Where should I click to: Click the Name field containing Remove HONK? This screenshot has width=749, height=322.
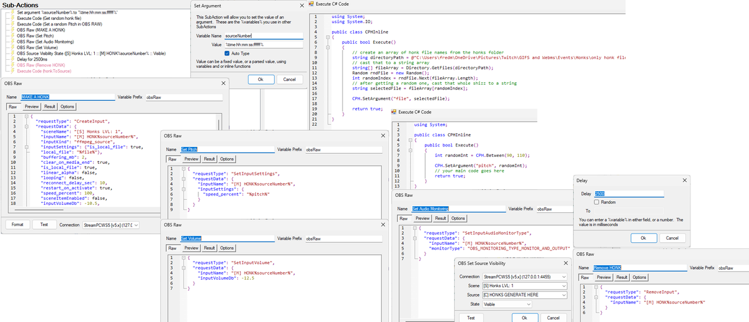coord(640,268)
